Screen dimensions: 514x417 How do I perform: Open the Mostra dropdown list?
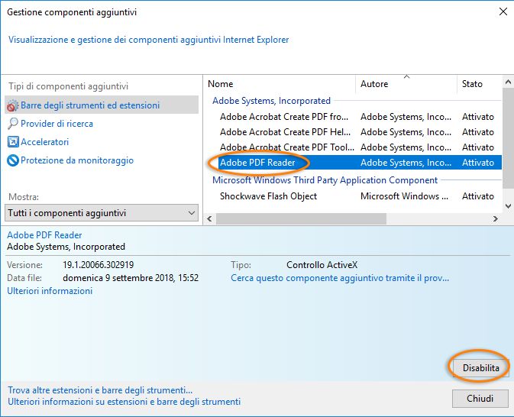point(102,213)
